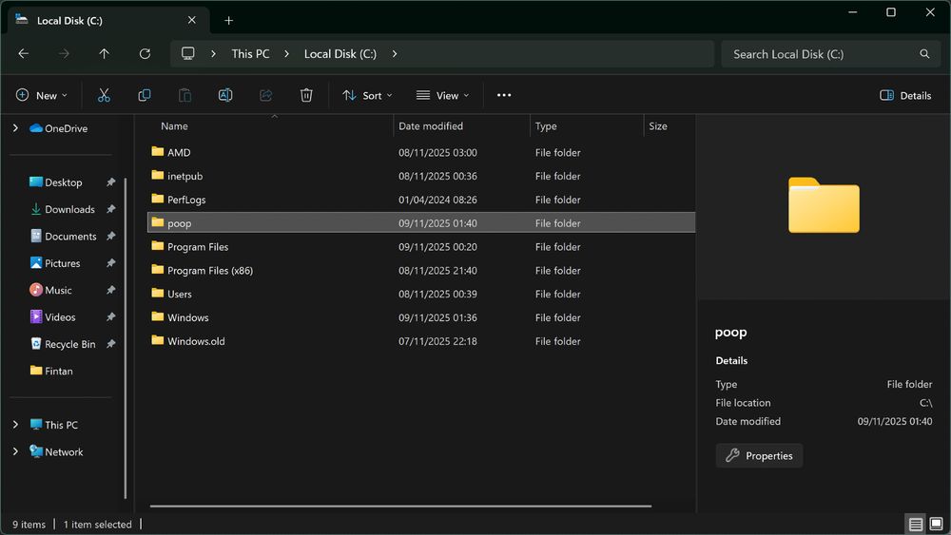Viewport: 951px width, 535px height.
Task: Select the Users folder
Action: pyautogui.click(x=421, y=295)
